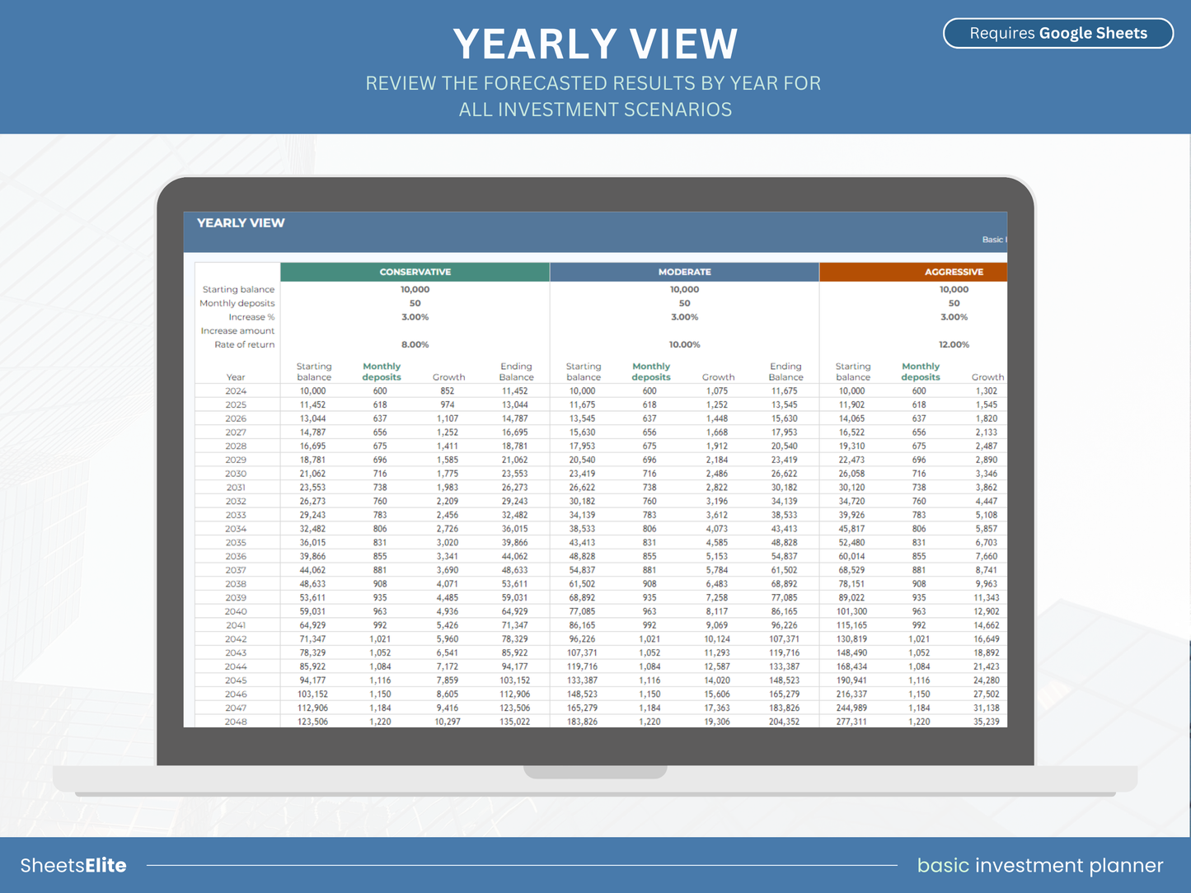The height and width of the screenshot is (893, 1191).
Task: Select Moderate 2048 growth value 19,306
Action: 716,722
